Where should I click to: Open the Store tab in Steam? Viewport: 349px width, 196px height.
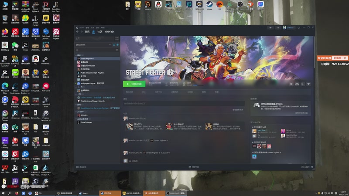[87, 32]
